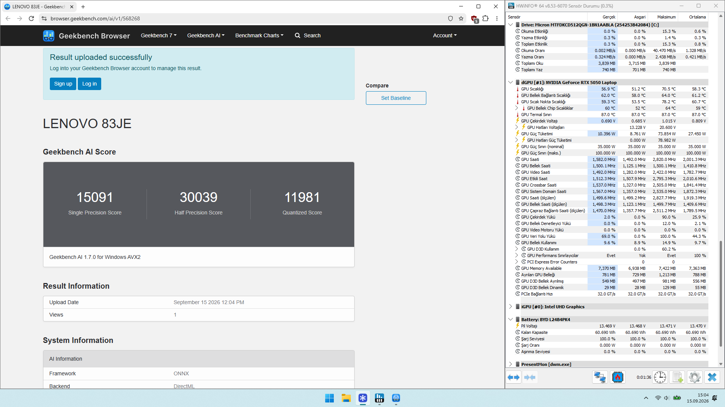Click the HWiNFO scrollbar down arrow
Screen dimensions: 725x407
[720, 364]
